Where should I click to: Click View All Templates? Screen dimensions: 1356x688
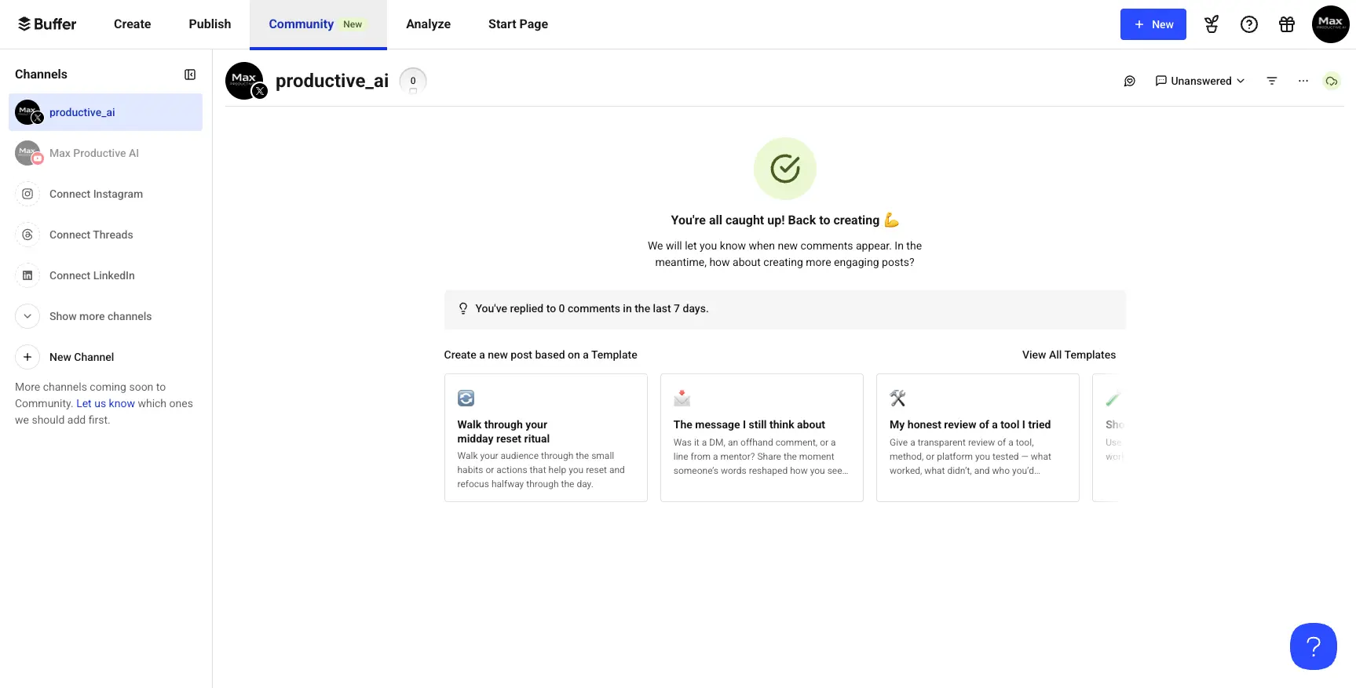pyautogui.click(x=1069, y=355)
